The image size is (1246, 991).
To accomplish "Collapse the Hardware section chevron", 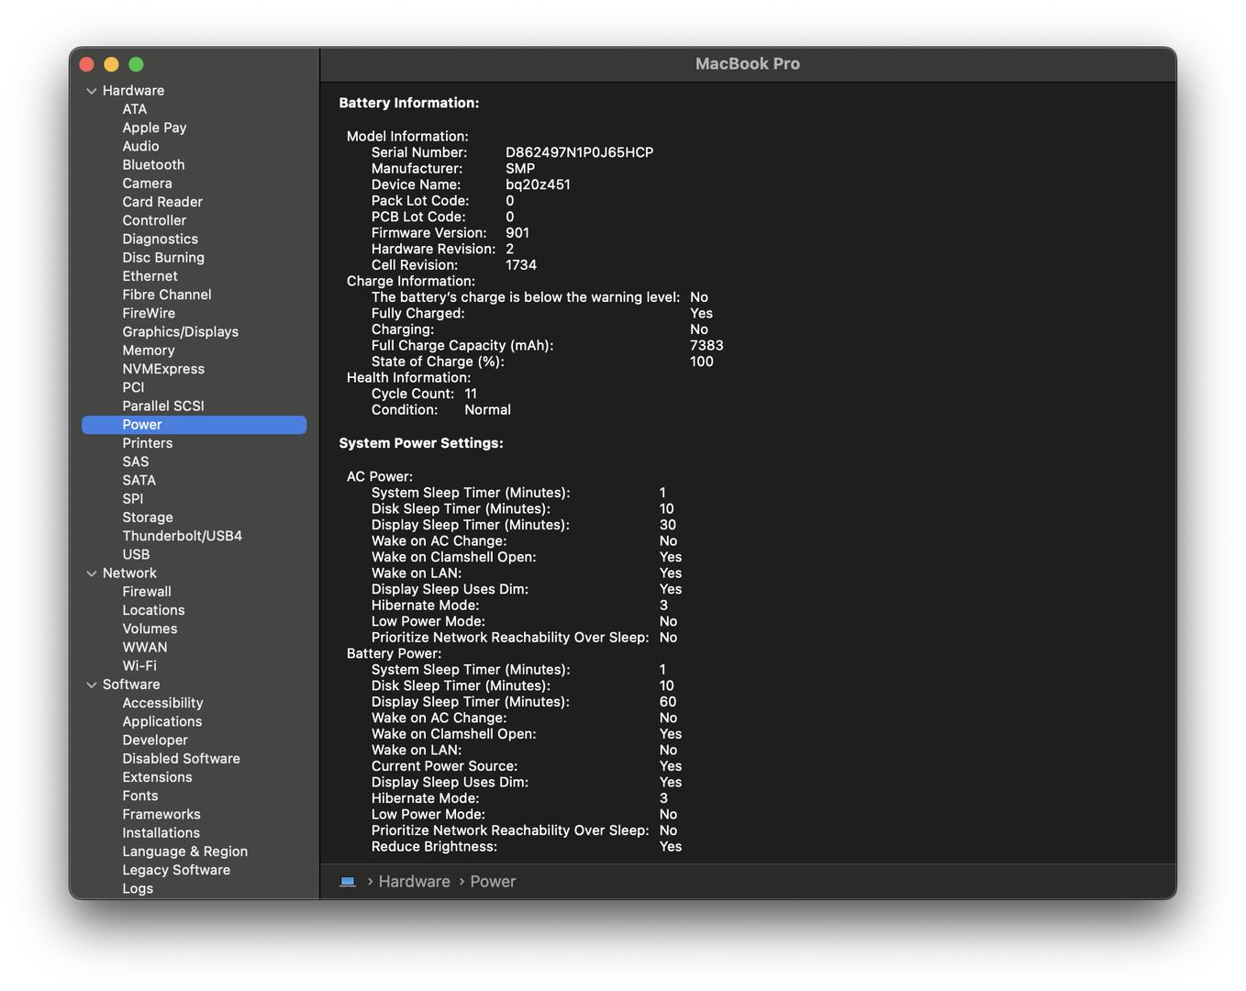I will (x=92, y=91).
